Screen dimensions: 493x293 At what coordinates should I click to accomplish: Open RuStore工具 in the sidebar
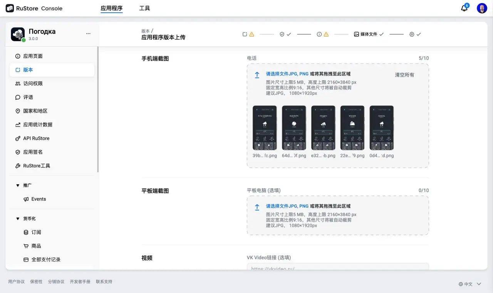(x=36, y=165)
